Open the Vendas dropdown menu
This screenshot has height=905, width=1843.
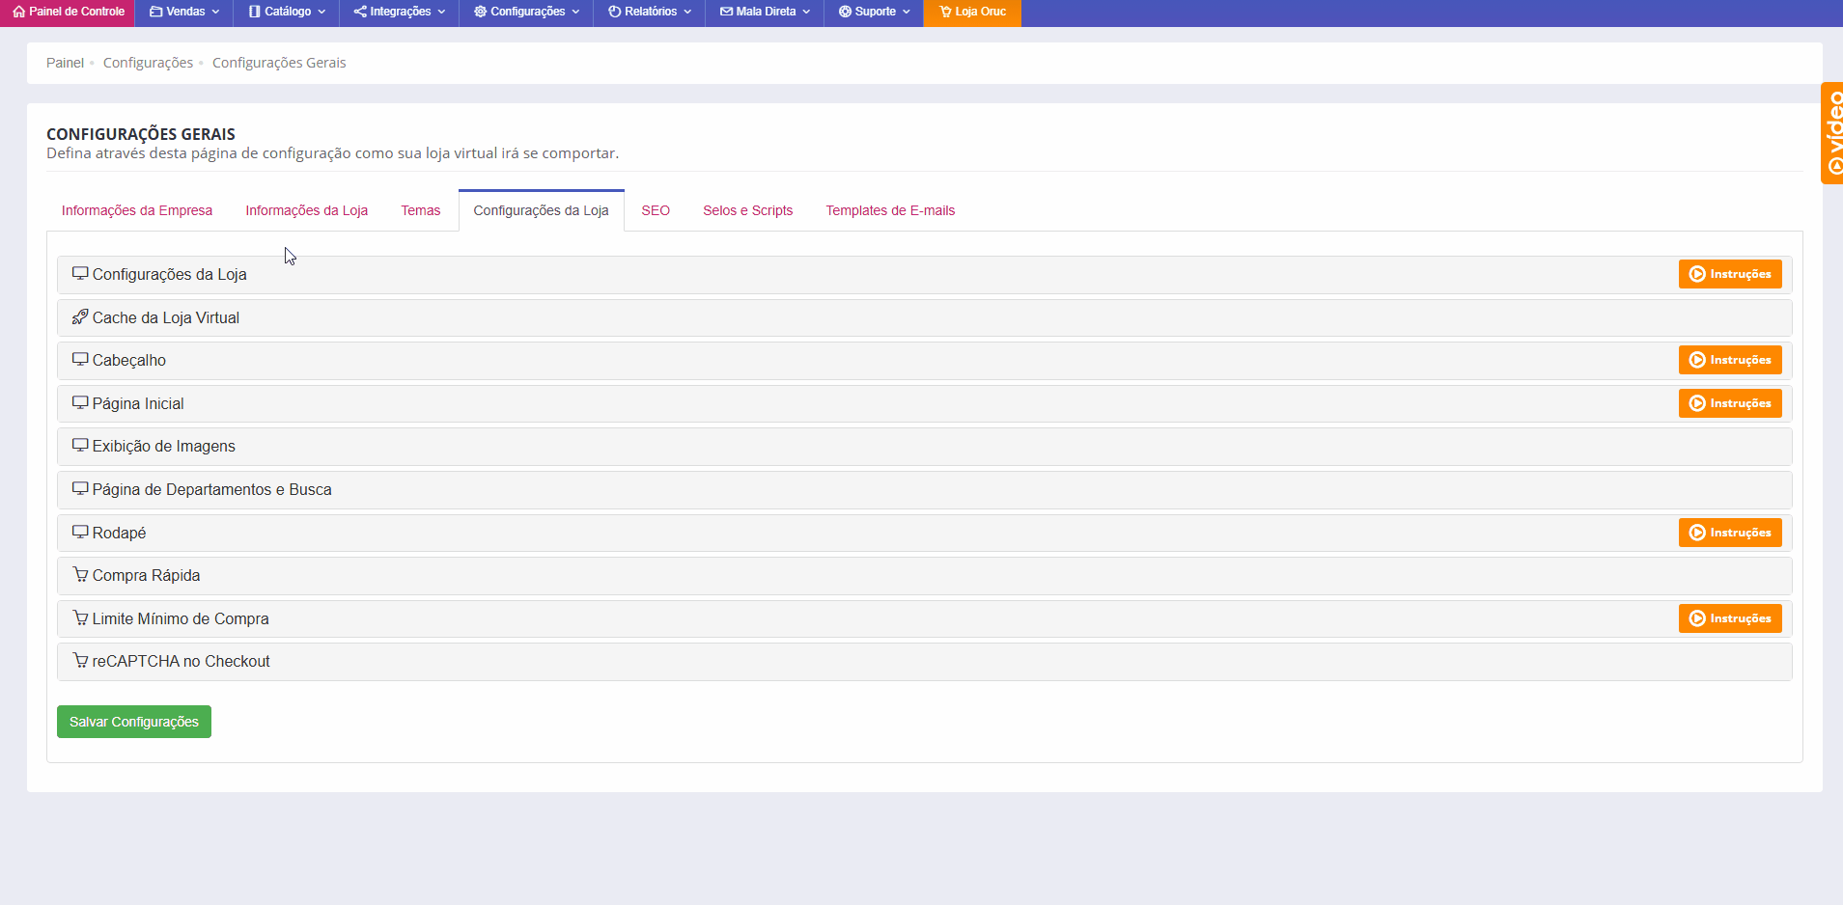[184, 12]
